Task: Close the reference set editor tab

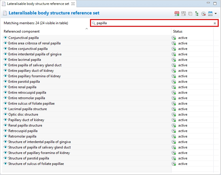Action: (73, 4)
